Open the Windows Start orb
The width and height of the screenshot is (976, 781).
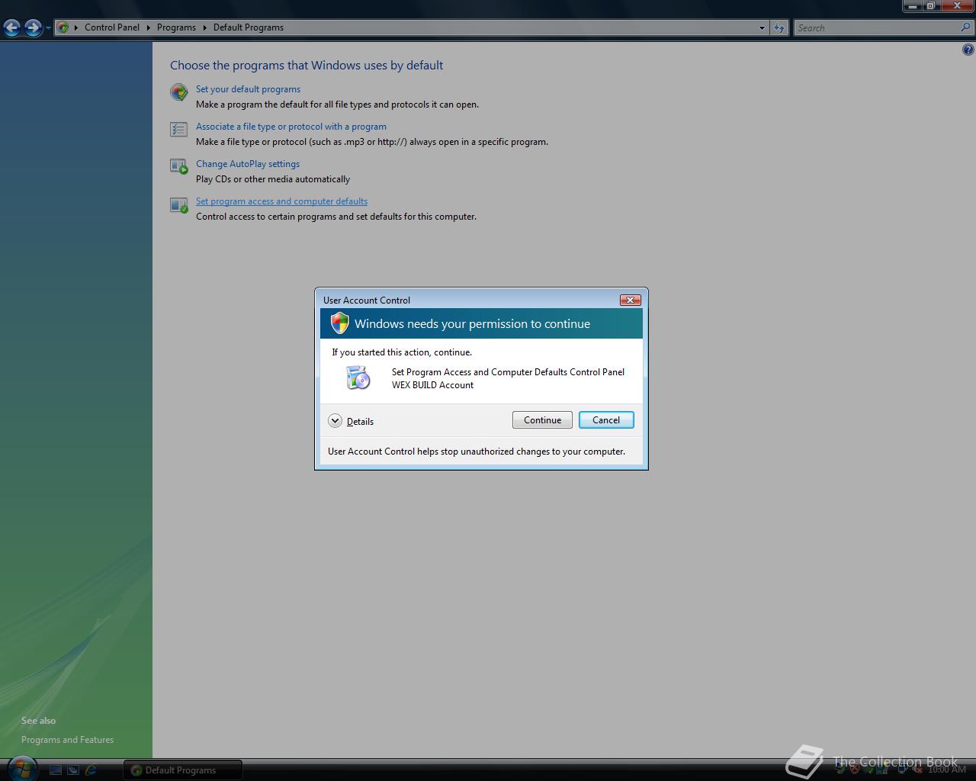point(21,769)
